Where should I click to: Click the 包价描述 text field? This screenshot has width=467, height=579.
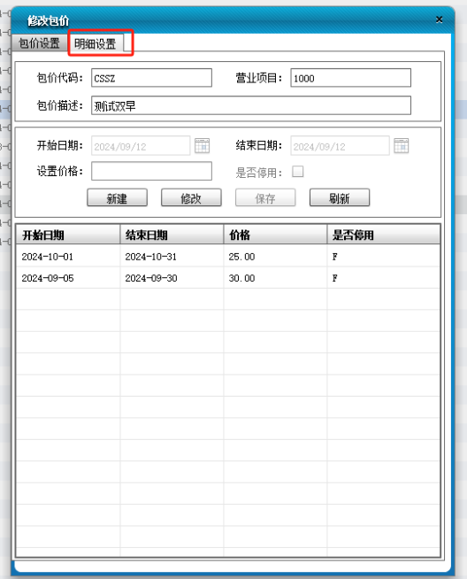tap(251, 105)
